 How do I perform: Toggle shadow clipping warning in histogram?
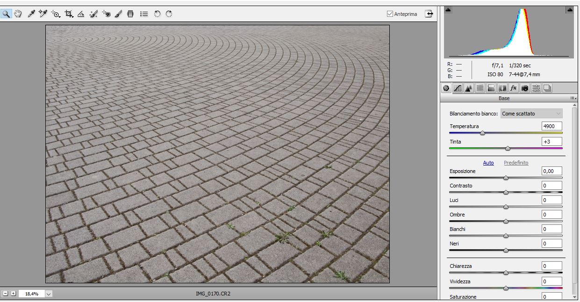(x=448, y=10)
